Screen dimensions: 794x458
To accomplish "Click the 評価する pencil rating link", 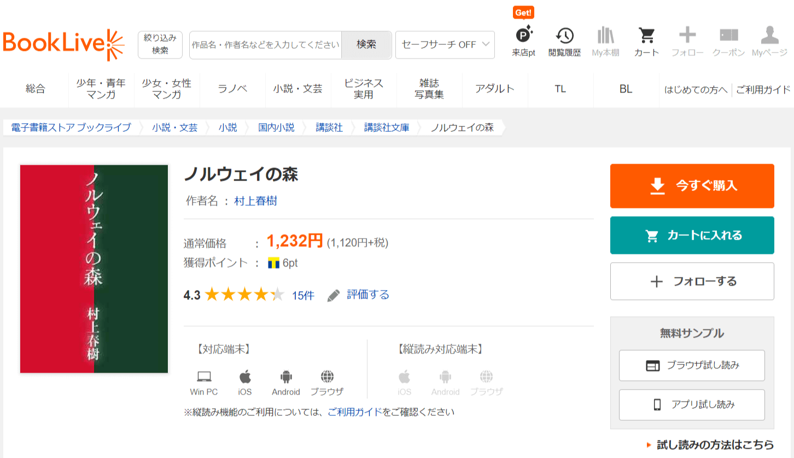I will click(359, 295).
